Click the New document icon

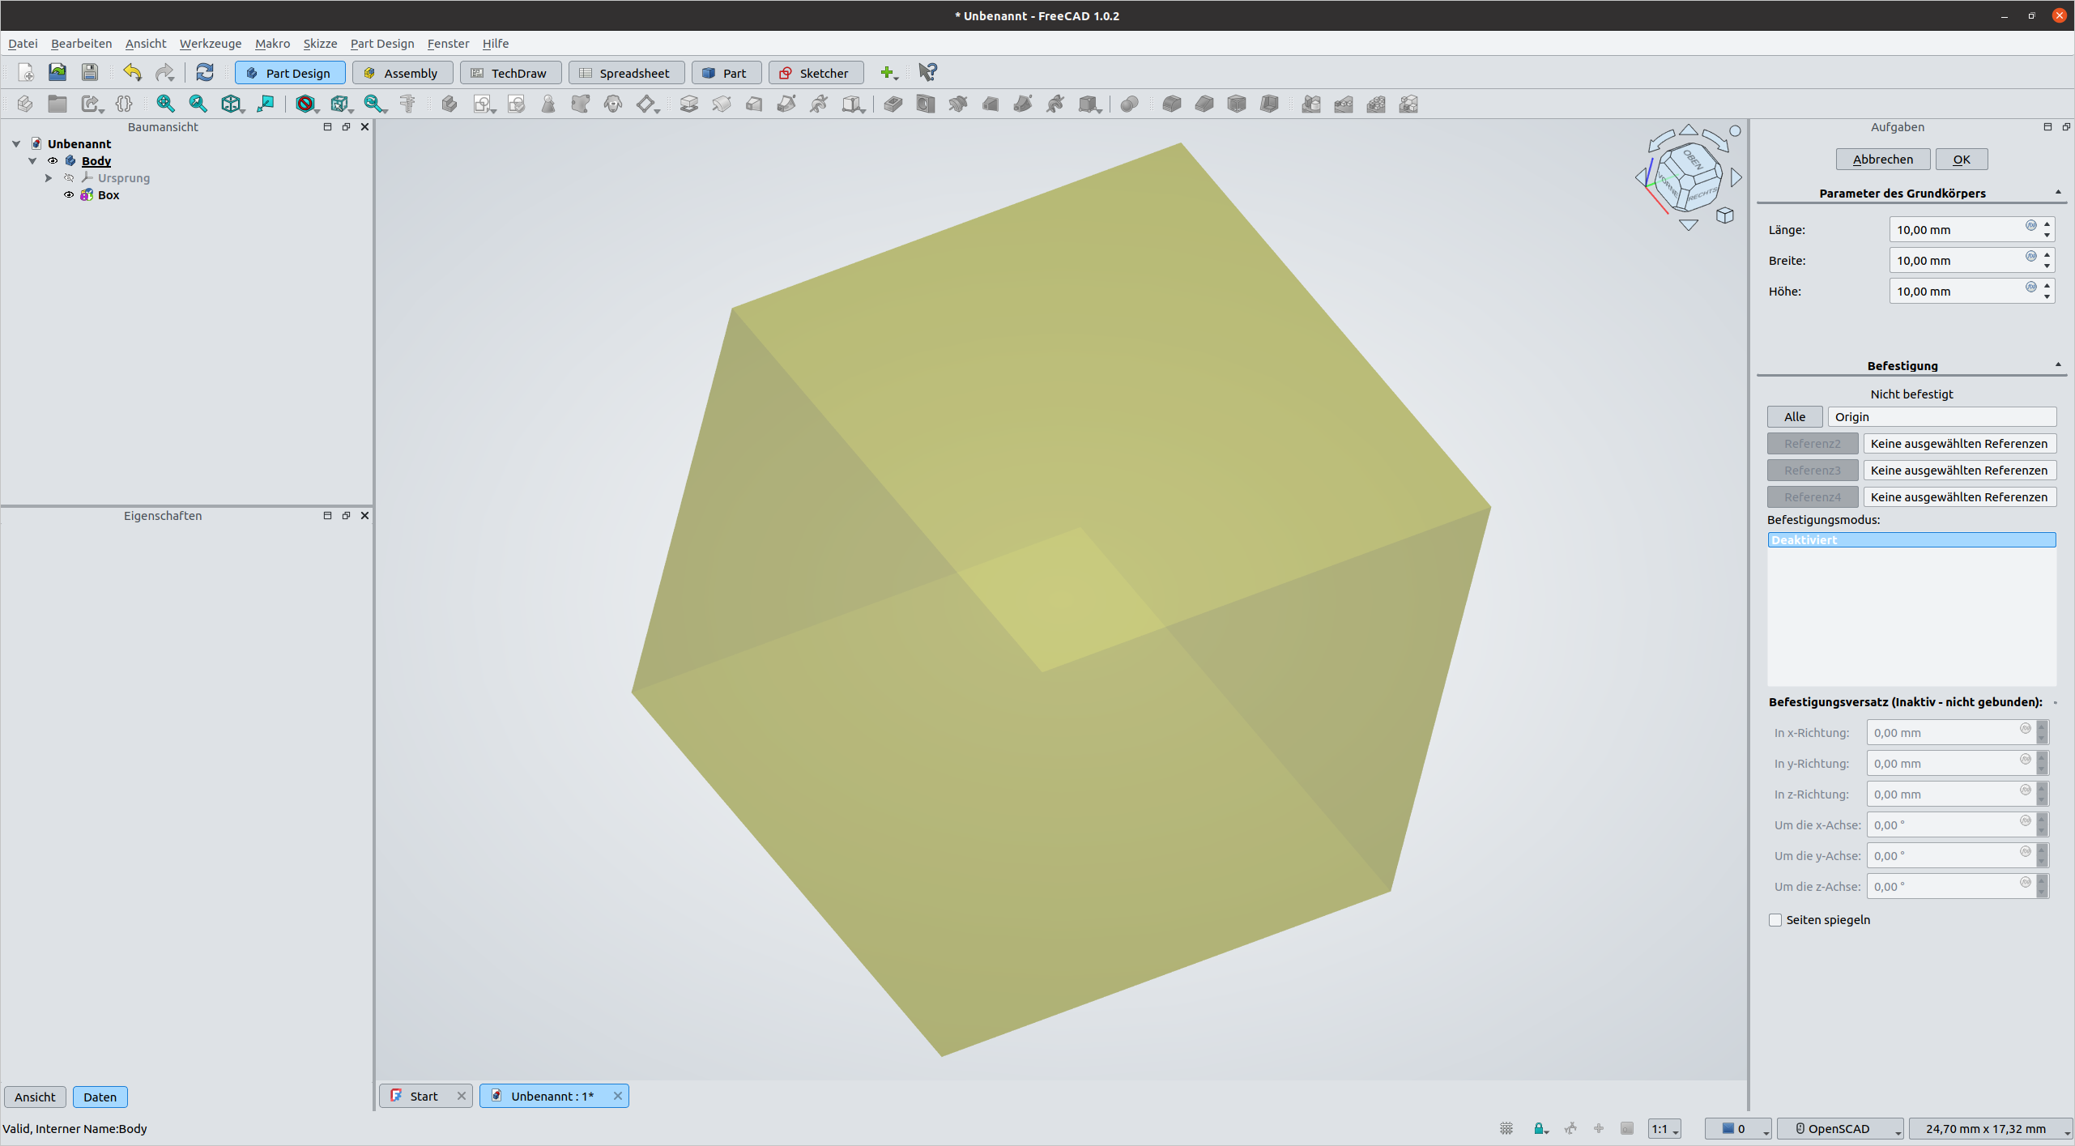25,72
